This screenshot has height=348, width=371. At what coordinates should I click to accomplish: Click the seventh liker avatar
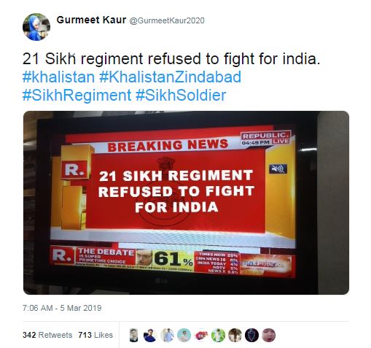click(x=235, y=335)
